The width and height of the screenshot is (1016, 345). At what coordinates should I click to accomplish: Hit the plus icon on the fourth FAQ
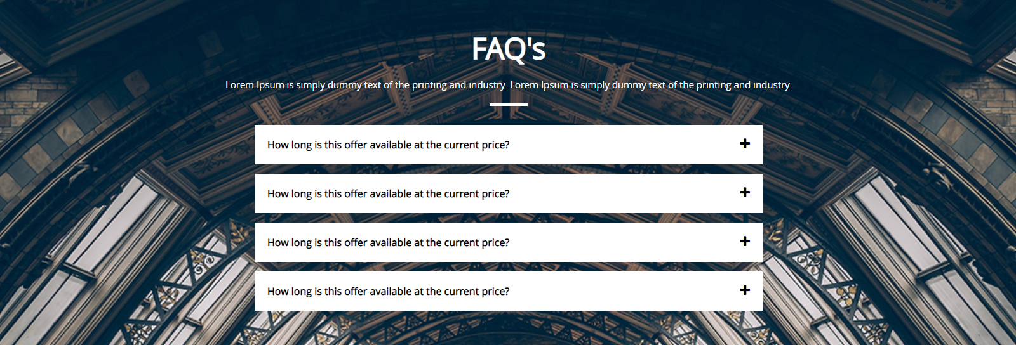[x=745, y=290]
